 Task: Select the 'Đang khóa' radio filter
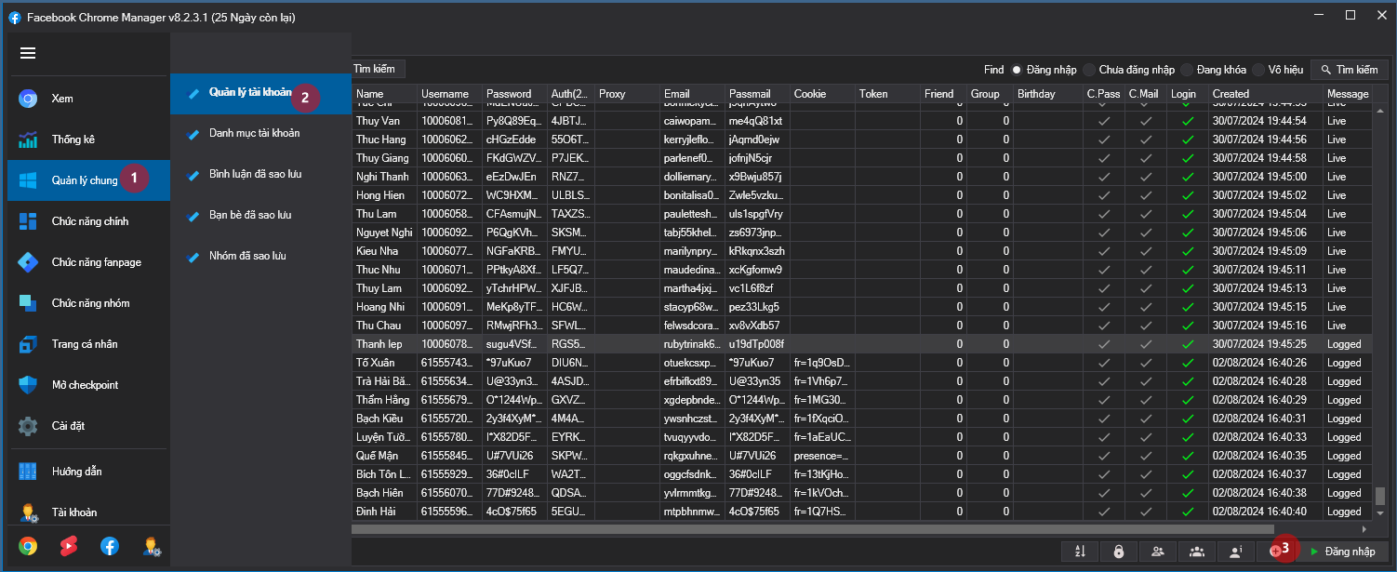click(x=1187, y=70)
